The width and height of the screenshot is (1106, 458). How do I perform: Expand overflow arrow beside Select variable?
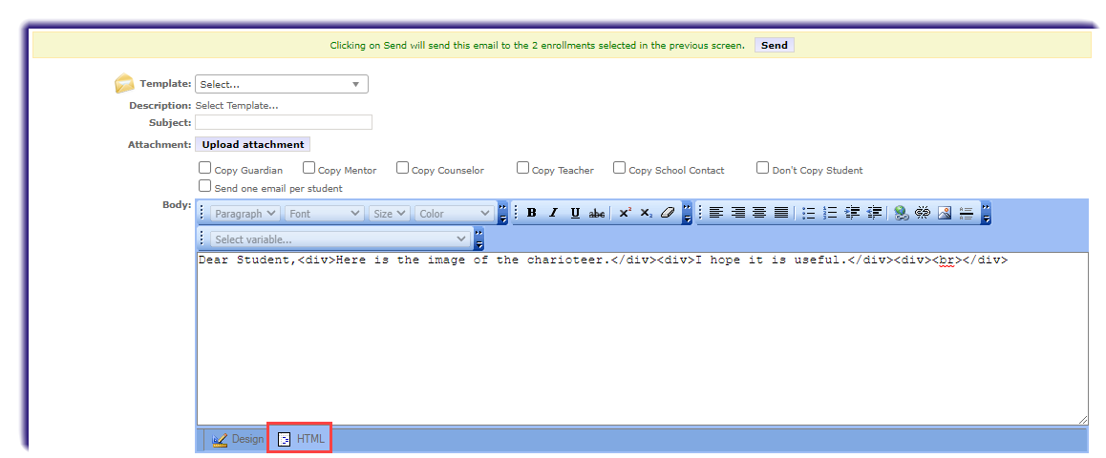click(x=479, y=239)
